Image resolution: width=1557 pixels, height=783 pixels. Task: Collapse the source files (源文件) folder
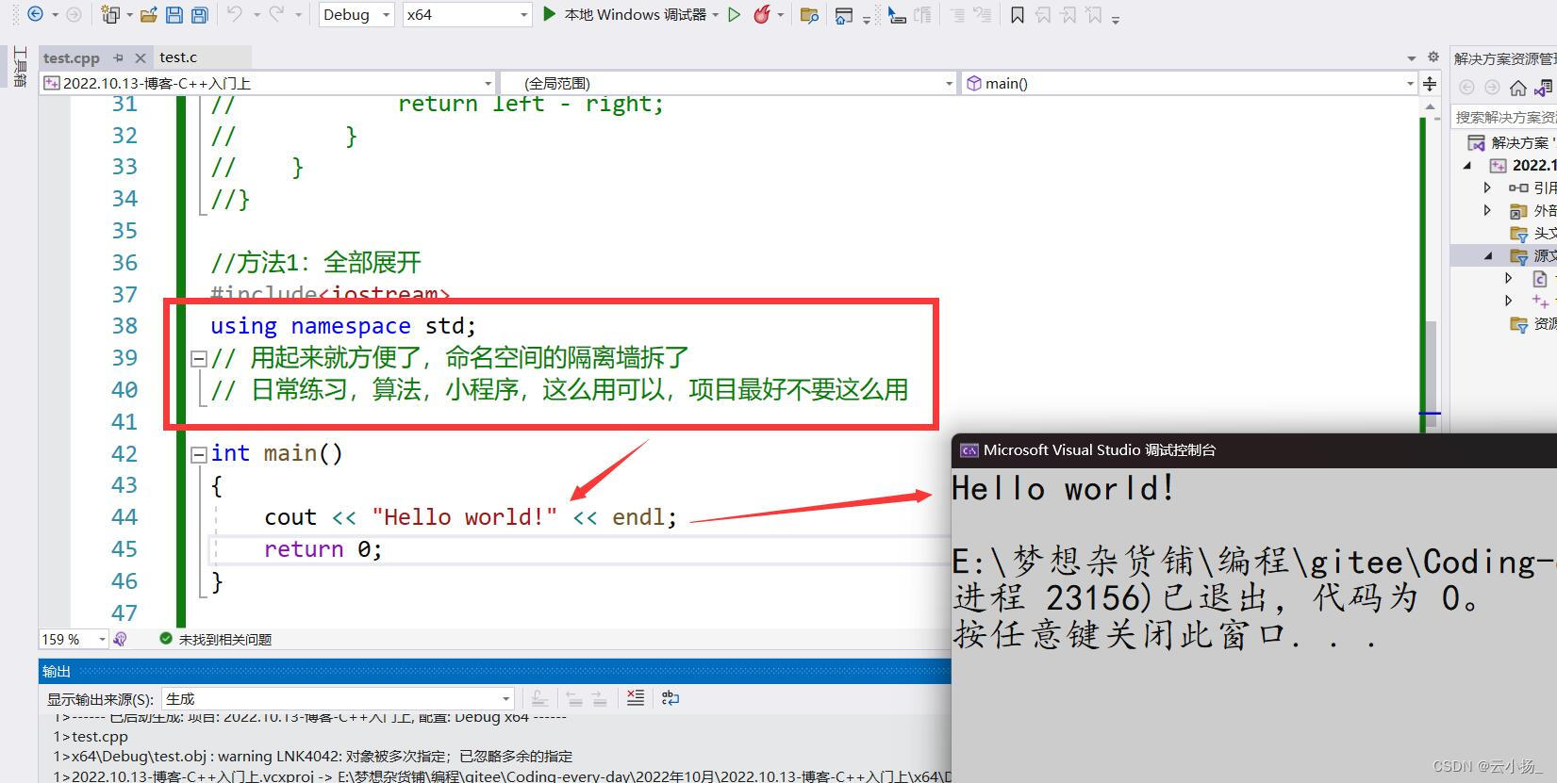tap(1488, 255)
